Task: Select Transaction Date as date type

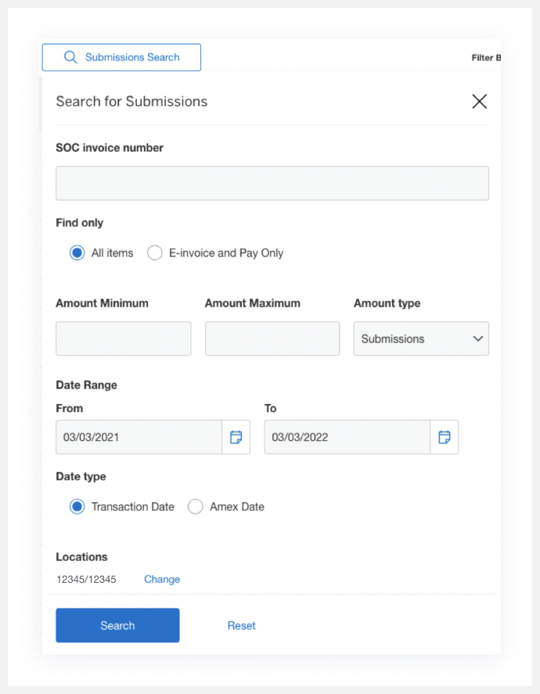Action: coord(77,507)
